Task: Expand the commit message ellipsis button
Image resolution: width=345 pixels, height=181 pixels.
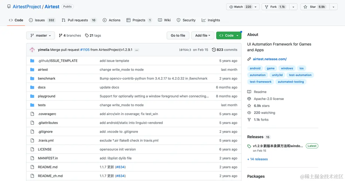Action: click(x=137, y=50)
